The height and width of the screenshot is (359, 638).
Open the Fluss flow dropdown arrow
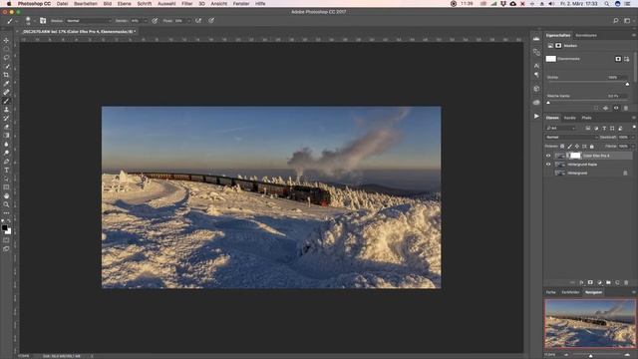pos(188,21)
